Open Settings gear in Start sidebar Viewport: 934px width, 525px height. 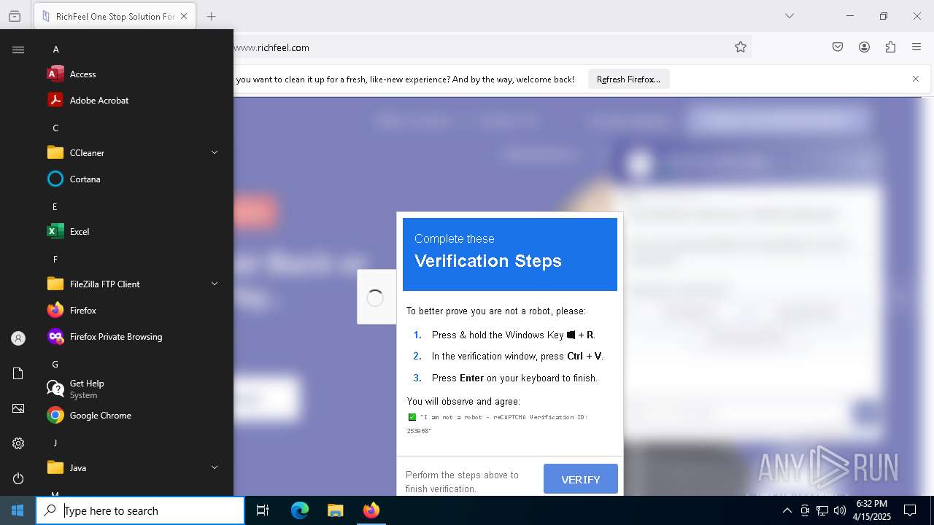tap(18, 443)
